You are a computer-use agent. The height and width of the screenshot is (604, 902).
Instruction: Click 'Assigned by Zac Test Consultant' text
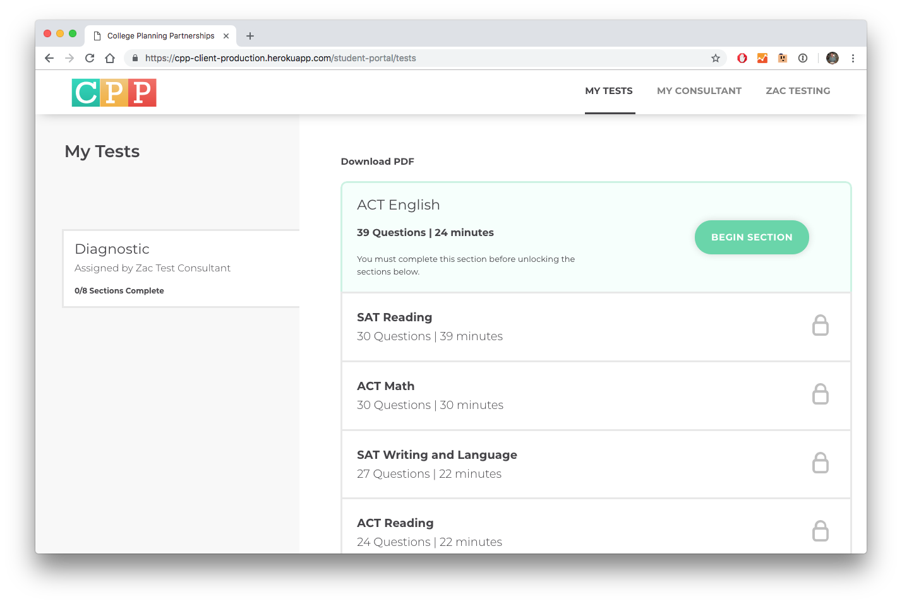pos(152,268)
